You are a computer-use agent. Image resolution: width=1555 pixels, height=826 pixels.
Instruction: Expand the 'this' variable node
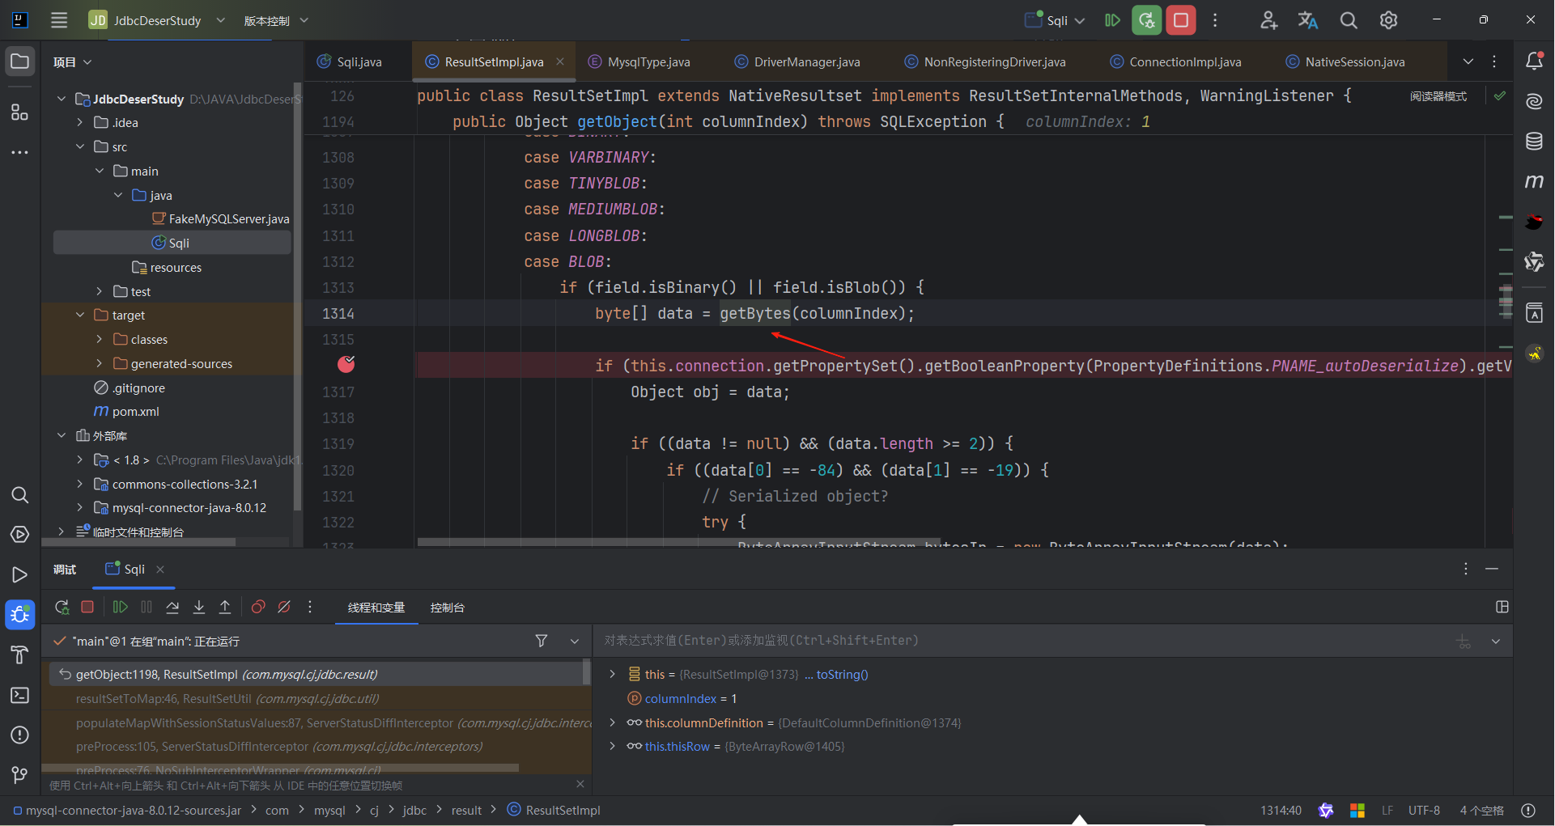click(613, 674)
